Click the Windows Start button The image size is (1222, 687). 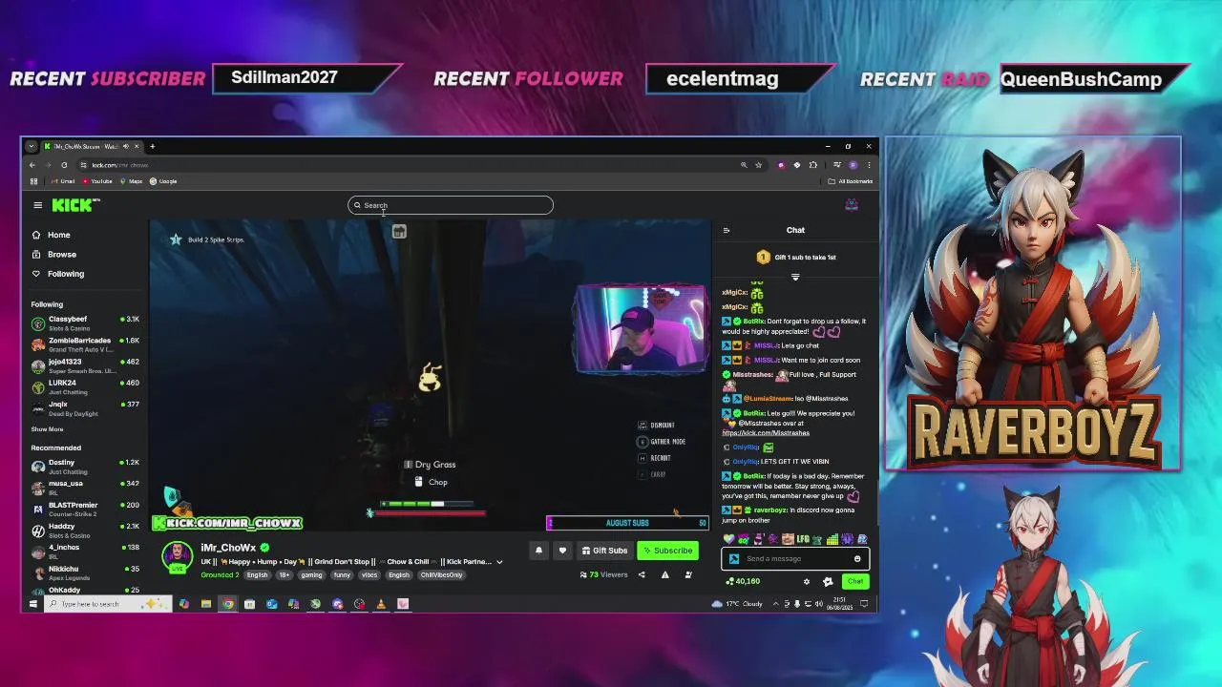pos(32,604)
